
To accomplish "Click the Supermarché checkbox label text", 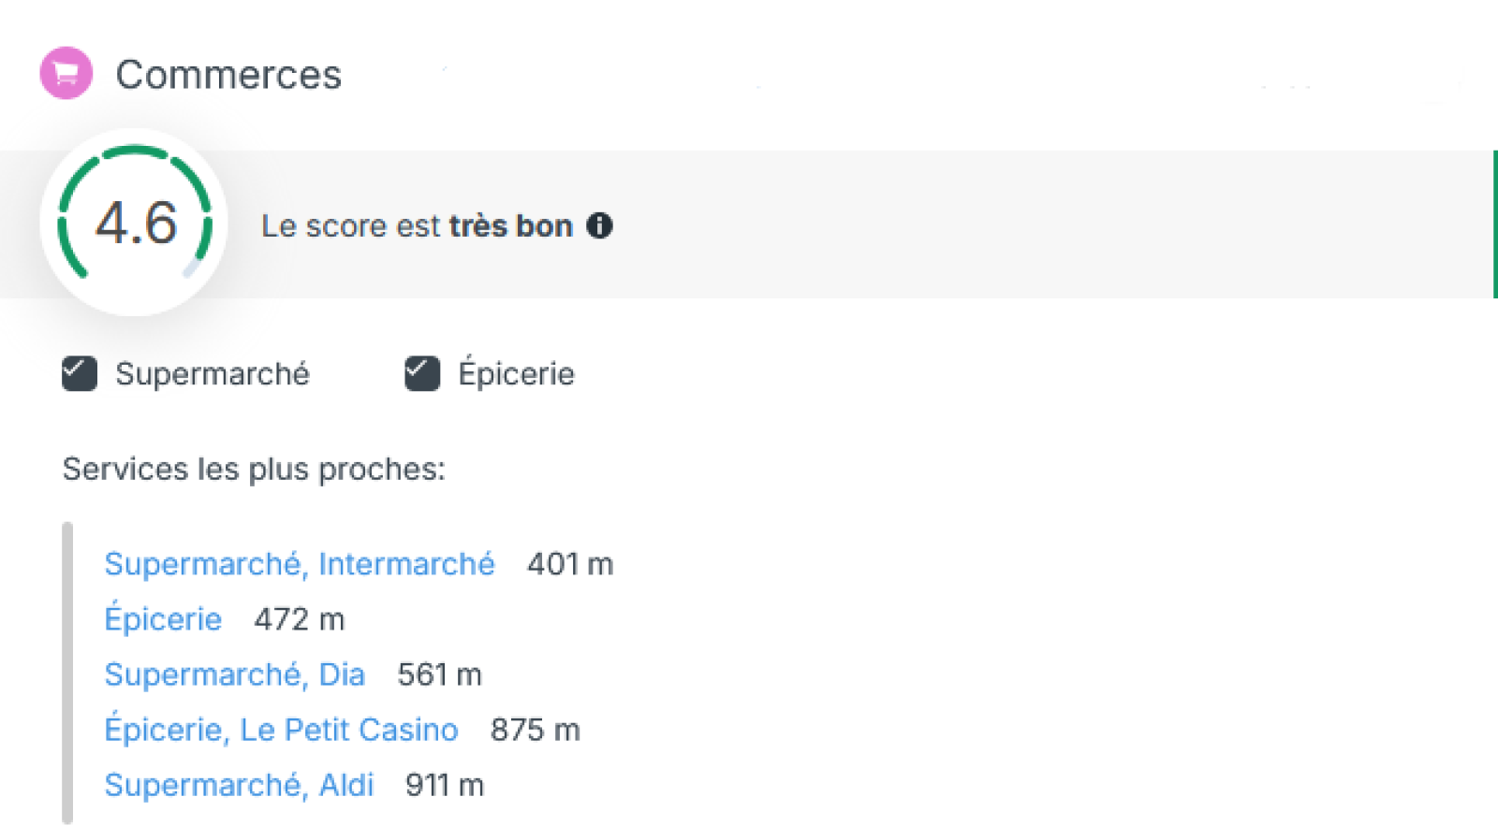I will coord(212,374).
